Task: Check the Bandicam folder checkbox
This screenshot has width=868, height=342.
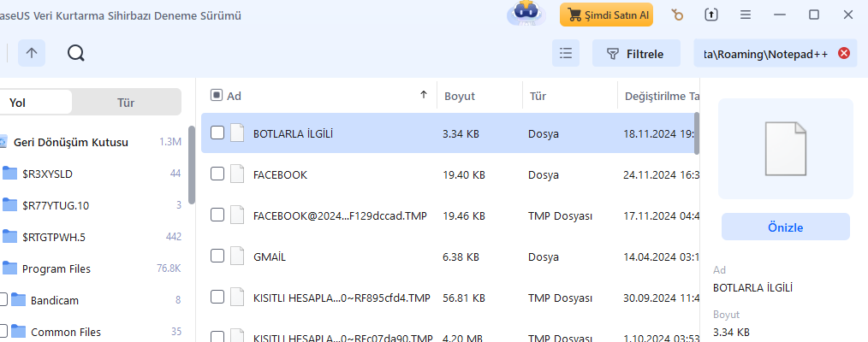Action: pyautogui.click(x=3, y=300)
